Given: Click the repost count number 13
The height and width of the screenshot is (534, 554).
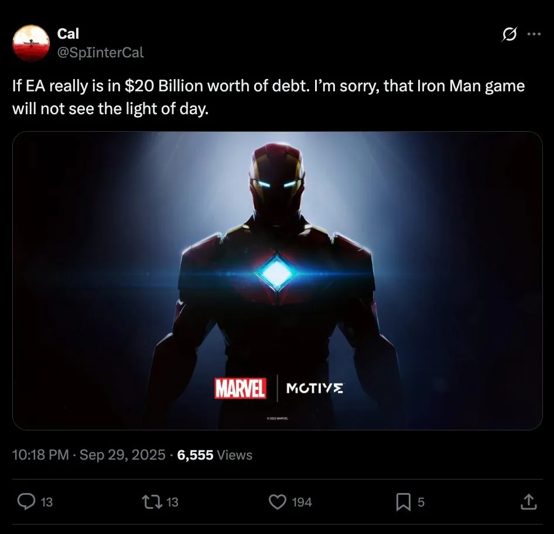Looking at the screenshot, I should click(172, 502).
